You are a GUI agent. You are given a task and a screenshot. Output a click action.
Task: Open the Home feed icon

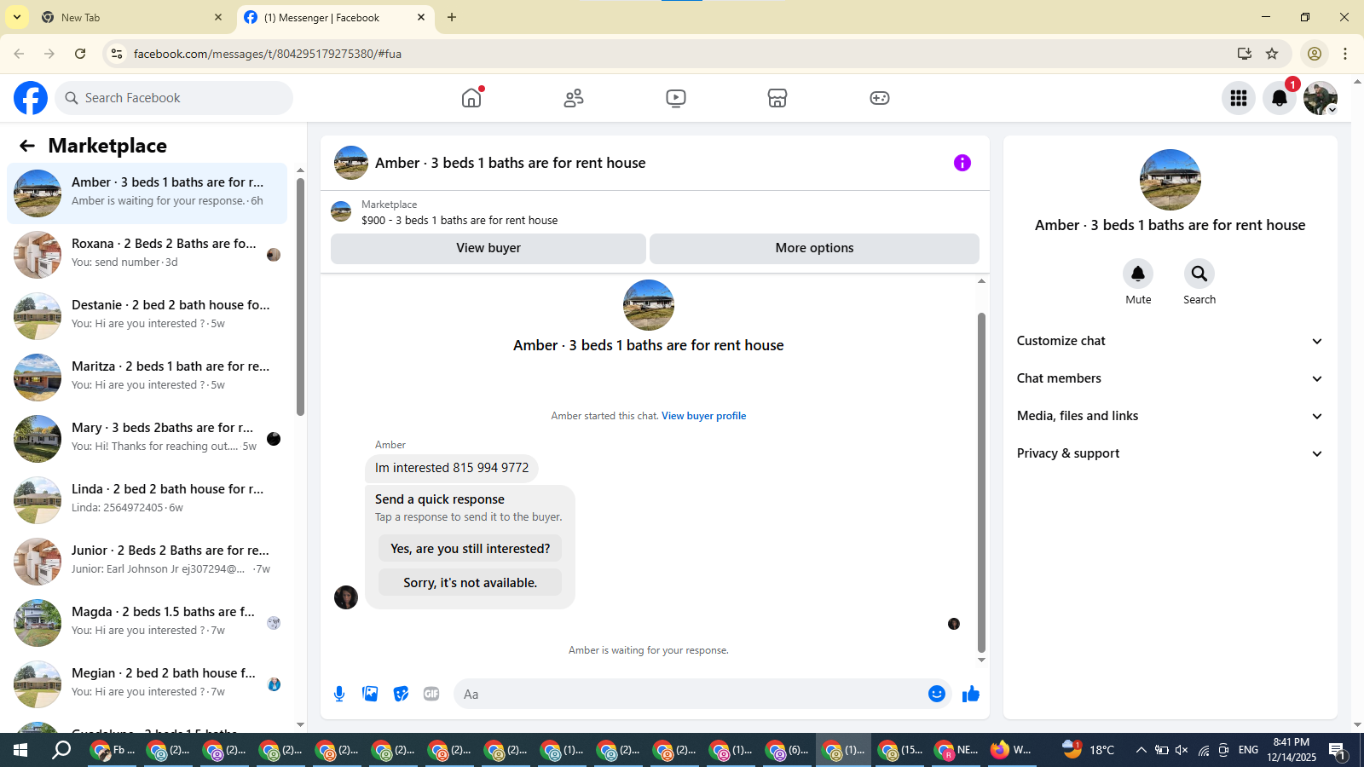coord(471,98)
